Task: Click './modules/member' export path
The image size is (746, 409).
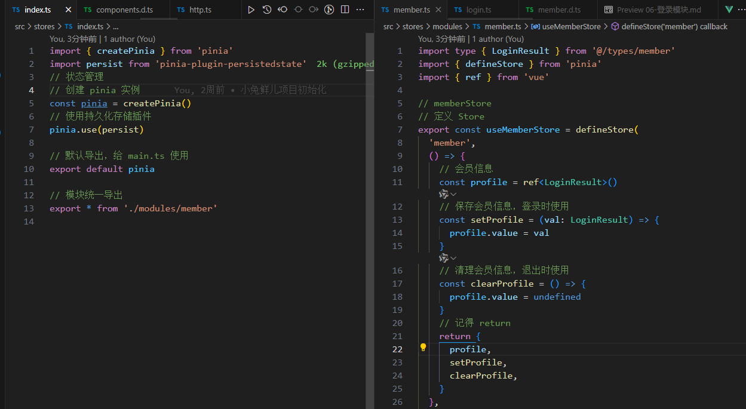Action: (170, 208)
